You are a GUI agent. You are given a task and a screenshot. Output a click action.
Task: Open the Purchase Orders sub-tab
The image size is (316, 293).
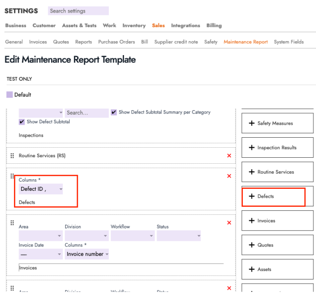(116, 42)
